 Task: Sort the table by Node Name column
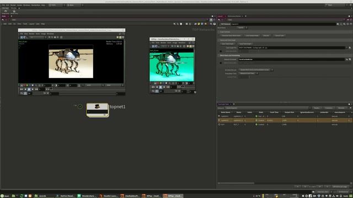(226, 112)
